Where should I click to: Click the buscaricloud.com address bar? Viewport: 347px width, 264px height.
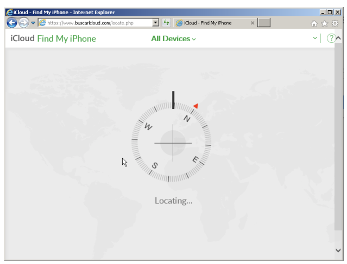coord(98,23)
